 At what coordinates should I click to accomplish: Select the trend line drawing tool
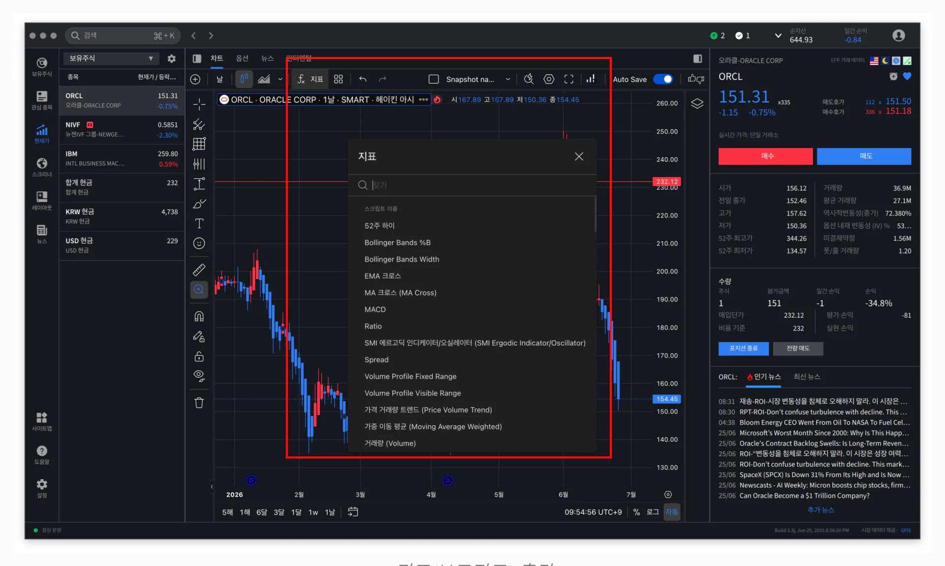pos(199,124)
